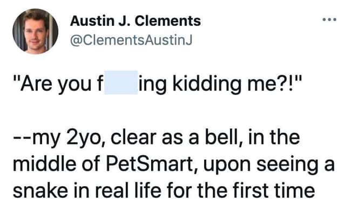Click the word "middle" in the tweet
Image resolution: width=351 pixels, height=212 pixels.
(44, 164)
